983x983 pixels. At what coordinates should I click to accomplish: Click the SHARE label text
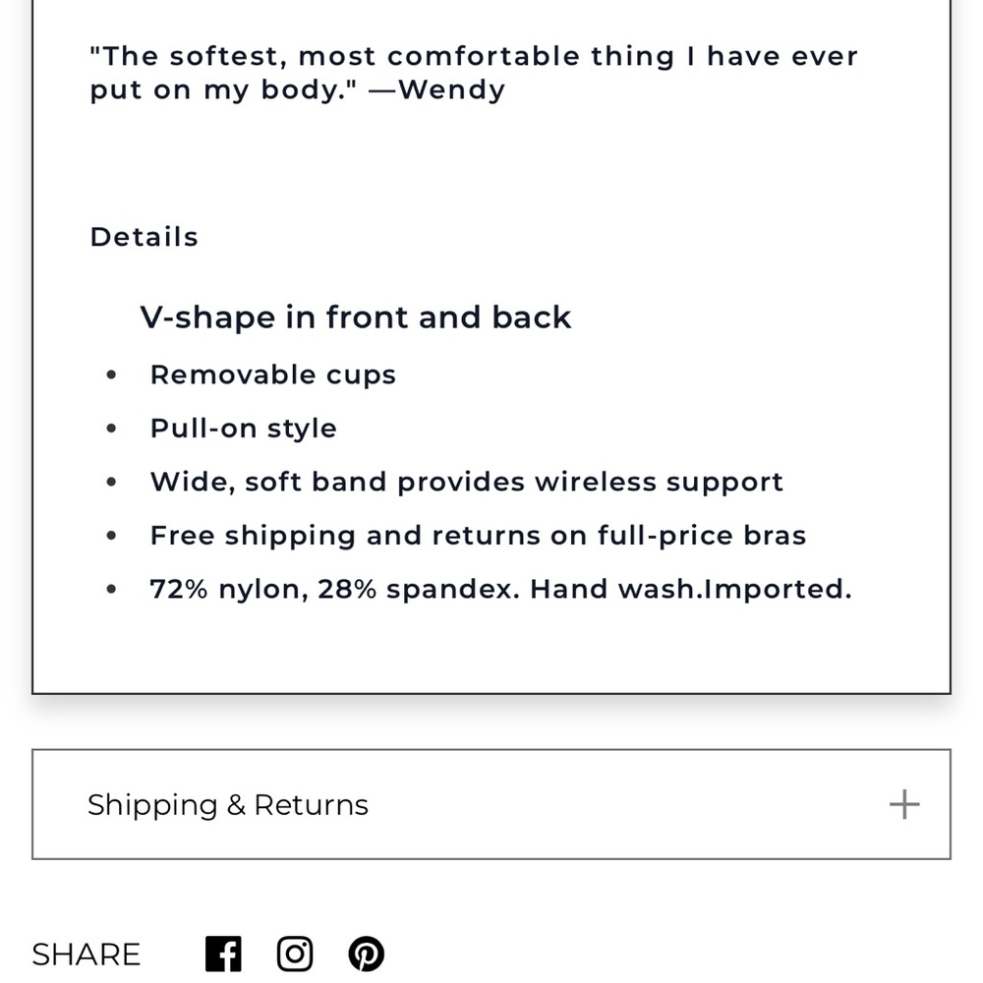(87, 954)
